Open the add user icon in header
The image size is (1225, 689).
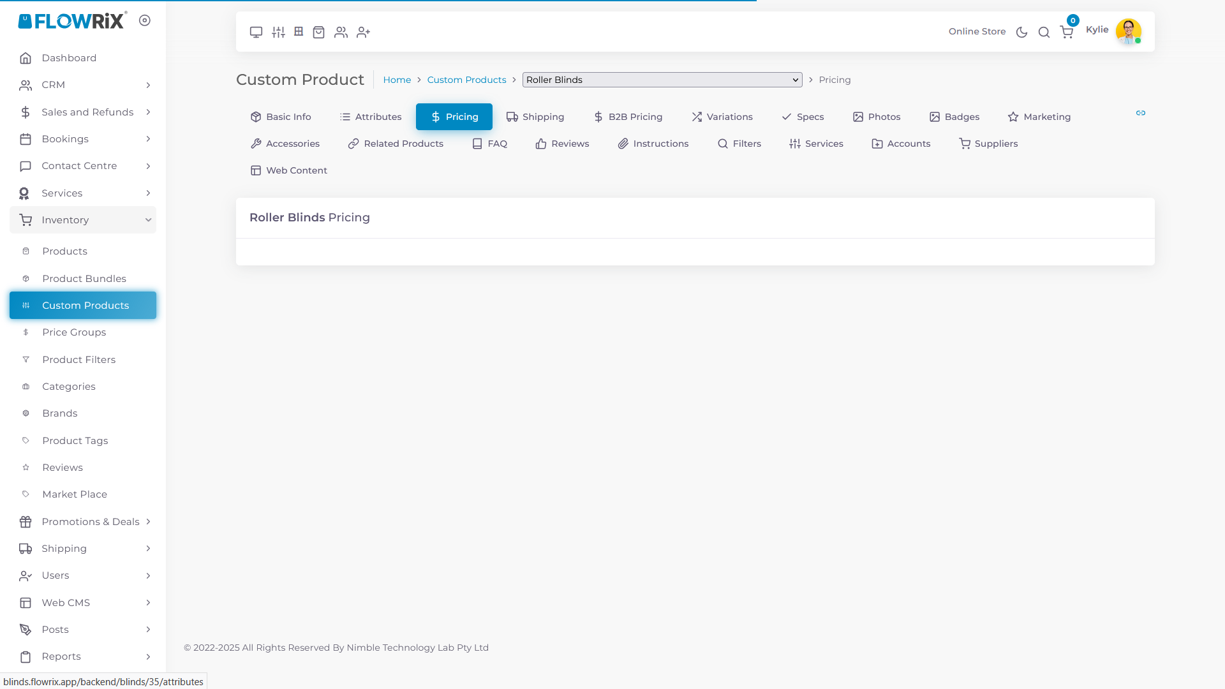point(363,32)
